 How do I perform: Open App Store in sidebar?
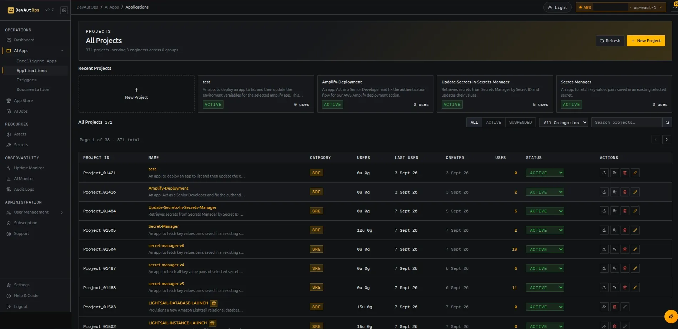[x=23, y=101]
